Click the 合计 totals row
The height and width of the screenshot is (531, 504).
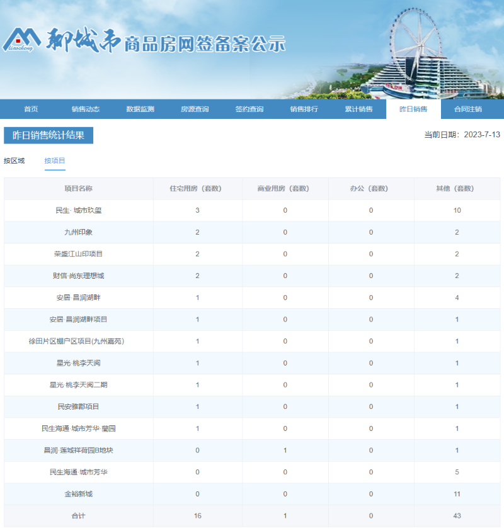point(77,516)
